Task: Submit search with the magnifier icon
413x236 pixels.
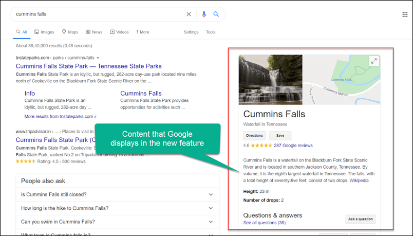Action: [x=216, y=14]
